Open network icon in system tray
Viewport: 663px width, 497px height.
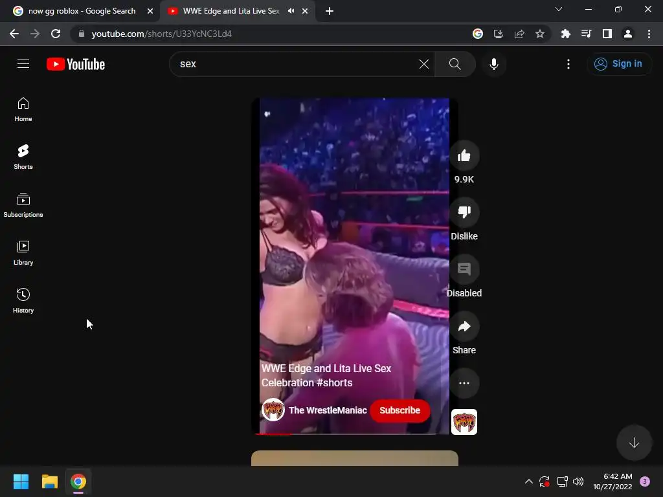pyautogui.click(x=562, y=481)
